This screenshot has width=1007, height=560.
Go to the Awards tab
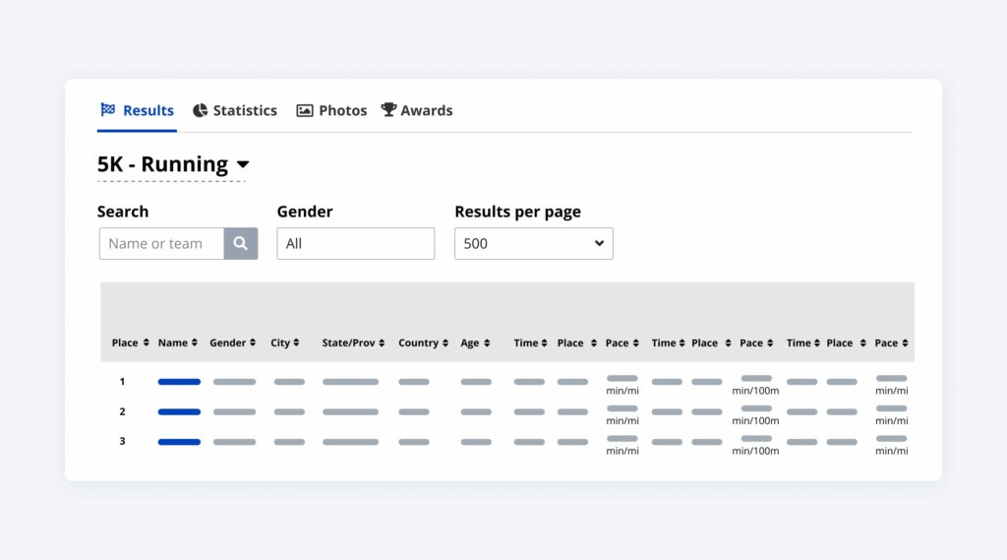417,111
